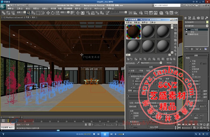This screenshot has height=137, width=210.
Task: Skip to next video in QQ player
Action: [x=111, y=134]
